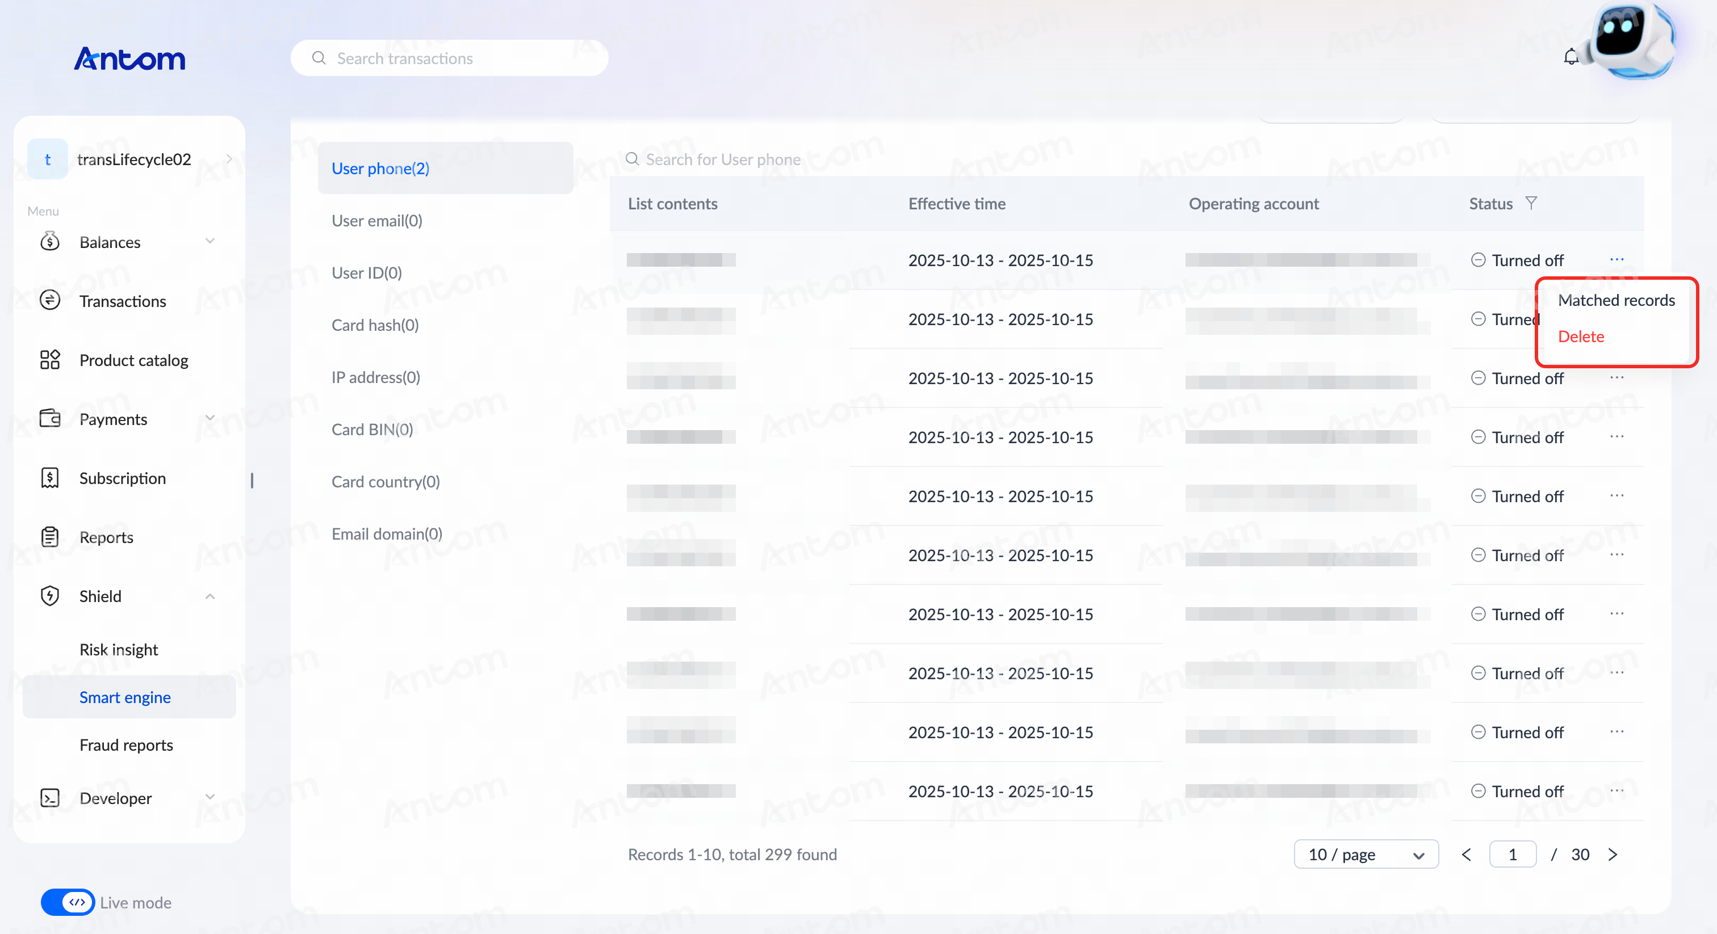The height and width of the screenshot is (934, 1717).
Task: Click the Effective time column header
Action: [x=957, y=204]
